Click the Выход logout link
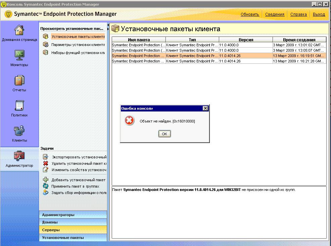 [319, 14]
